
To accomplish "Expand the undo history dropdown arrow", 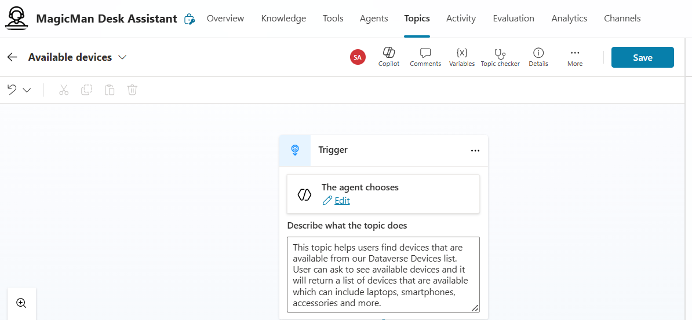I will 27,90.
